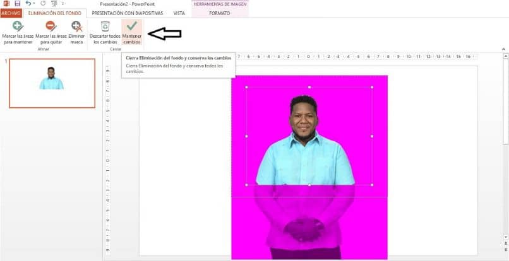Click the Previous Slide double-arrow button
Screen dimensions: 509x261
click(x=505, y=243)
